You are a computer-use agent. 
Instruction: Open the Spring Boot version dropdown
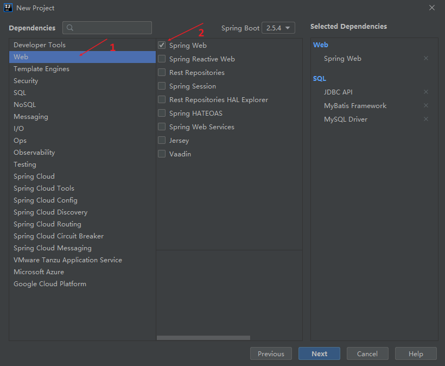click(x=278, y=28)
